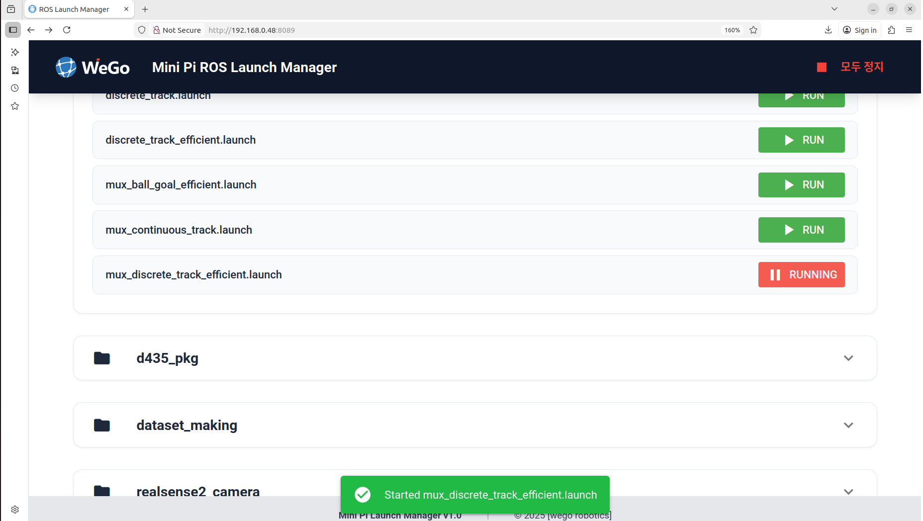Screen dimensions: 923x521
Task: Run mux_continuous_track.launch
Action: click(x=801, y=230)
